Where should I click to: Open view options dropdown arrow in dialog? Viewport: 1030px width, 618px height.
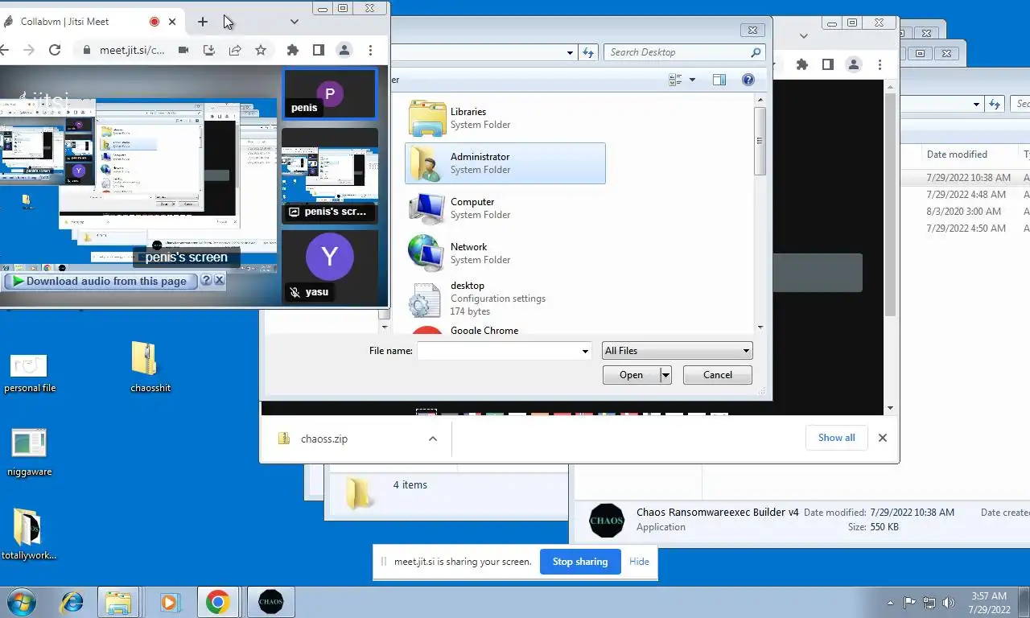692,80
